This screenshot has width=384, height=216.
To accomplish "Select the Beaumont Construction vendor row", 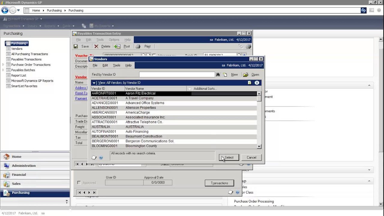I will [174, 136].
